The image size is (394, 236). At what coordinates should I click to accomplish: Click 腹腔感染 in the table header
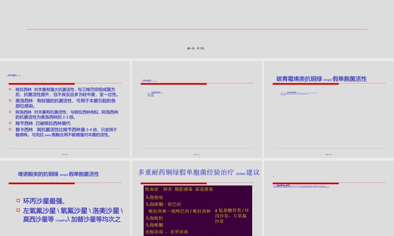184,189
